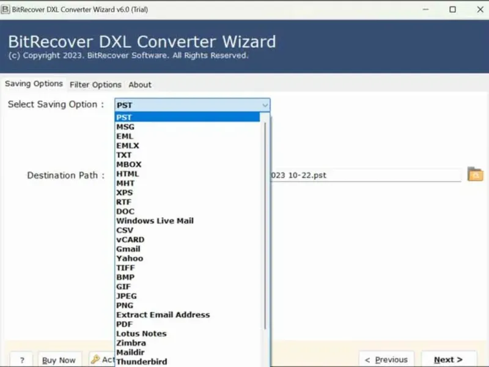The image size is (489, 367).
Task: Click the Buy Now button
Action: tap(59, 360)
